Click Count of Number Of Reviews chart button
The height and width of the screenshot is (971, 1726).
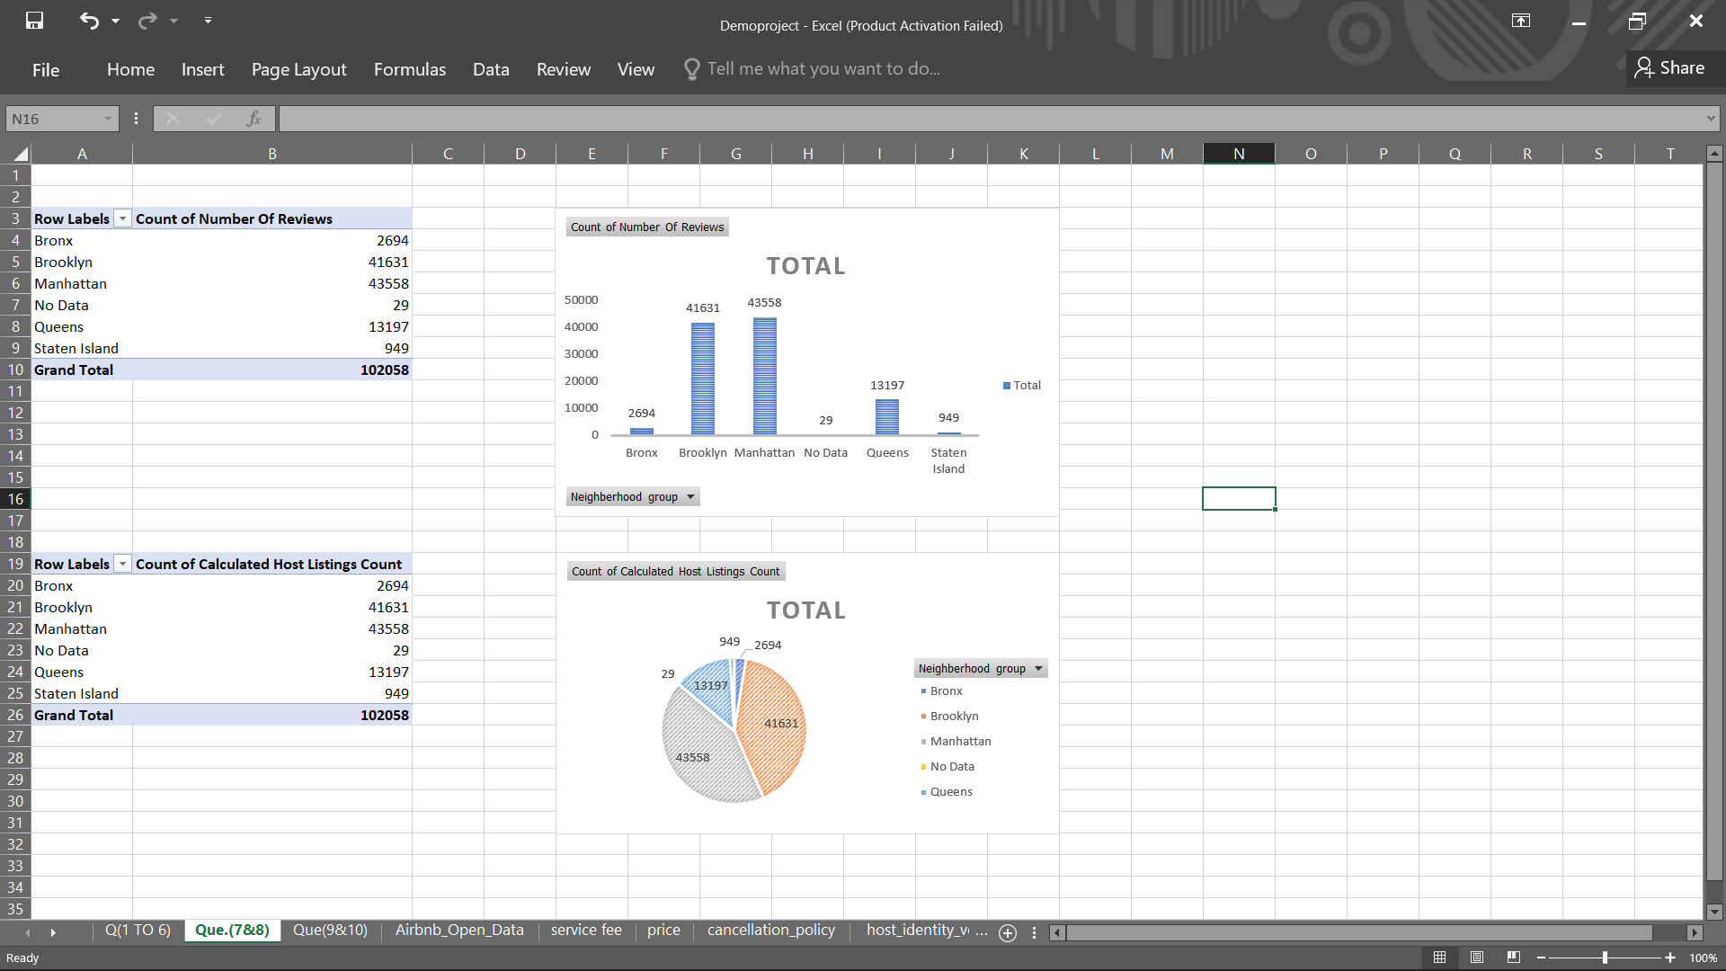coord(646,227)
